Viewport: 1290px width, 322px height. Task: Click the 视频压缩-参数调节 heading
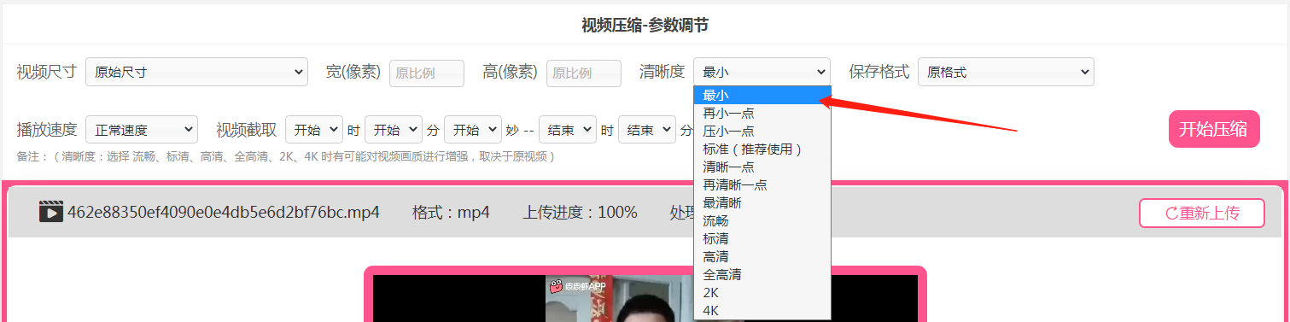(645, 25)
